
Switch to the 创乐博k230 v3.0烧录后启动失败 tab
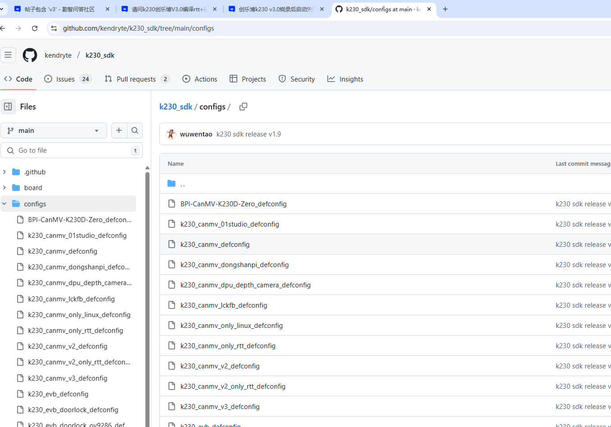276,9
